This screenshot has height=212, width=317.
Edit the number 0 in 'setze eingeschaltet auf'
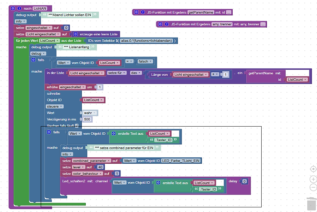66,28
